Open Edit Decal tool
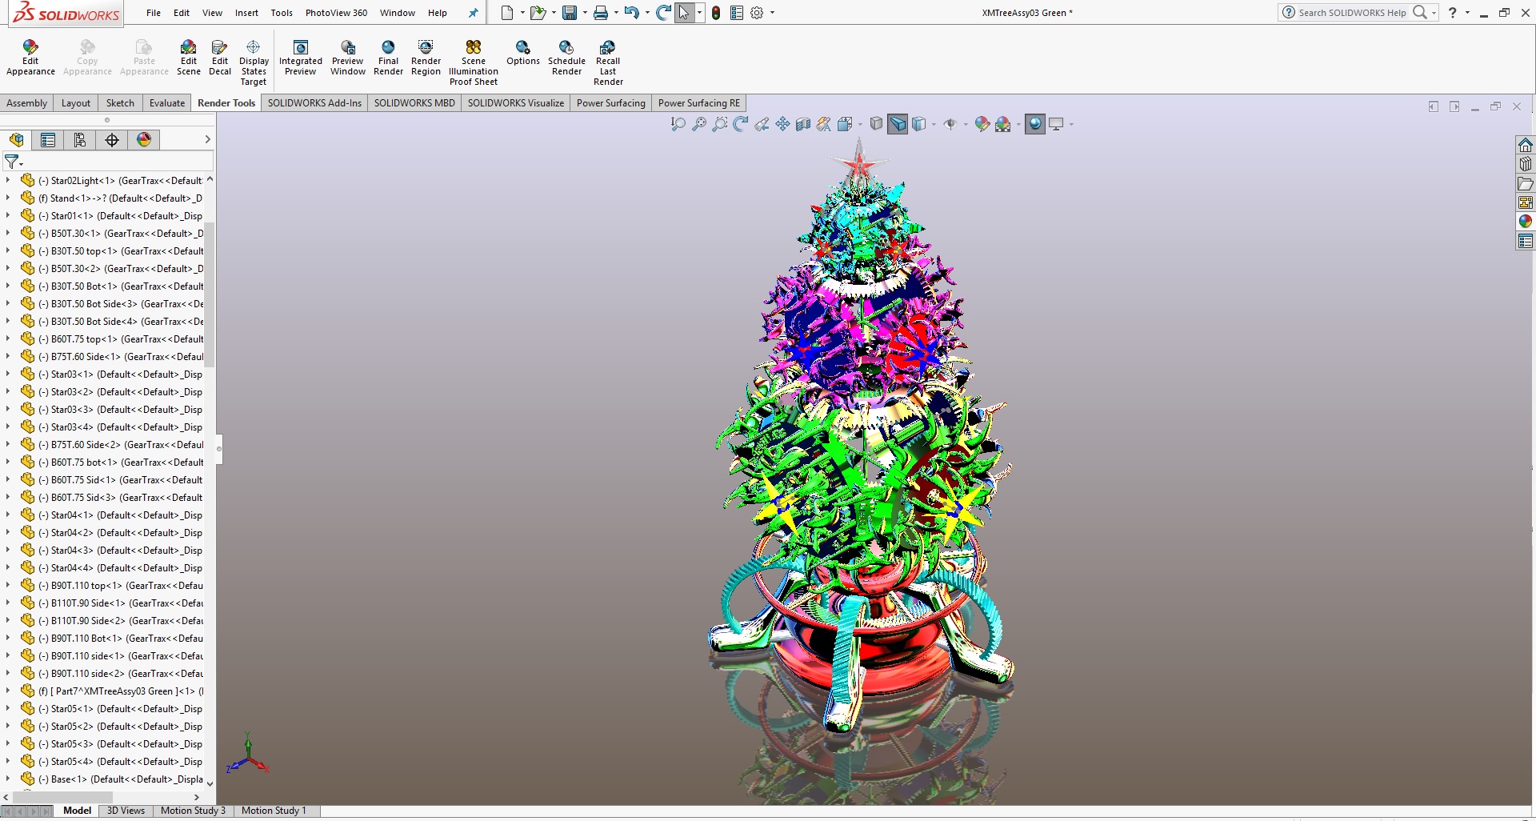Image resolution: width=1536 pixels, height=821 pixels. (x=220, y=58)
